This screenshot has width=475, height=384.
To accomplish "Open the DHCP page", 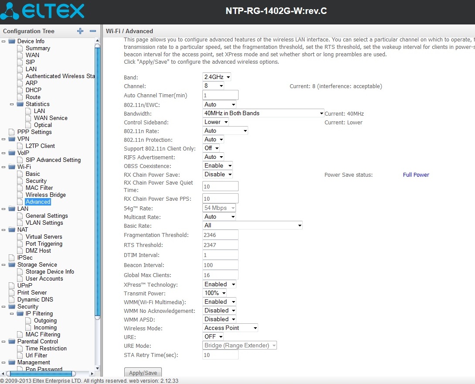I will coord(33,90).
